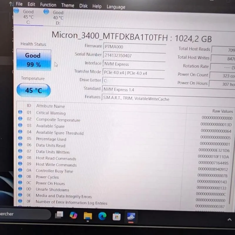Viewport: 235px width, 235px height.
Task: Select the C: drive tab
Action: pyautogui.click(x=28, y=17)
